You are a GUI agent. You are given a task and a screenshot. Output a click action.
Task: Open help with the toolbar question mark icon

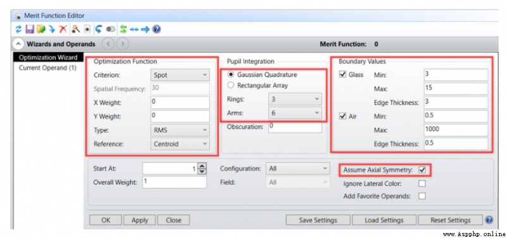pos(156,30)
